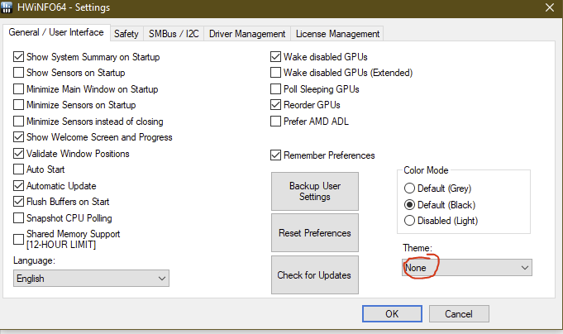Confirm settings with OK button
This screenshot has height=334, width=563.
click(x=392, y=314)
